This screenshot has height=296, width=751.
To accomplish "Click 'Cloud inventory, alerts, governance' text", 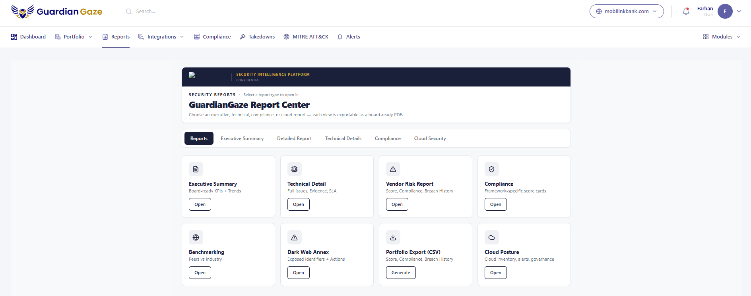I will (519, 259).
